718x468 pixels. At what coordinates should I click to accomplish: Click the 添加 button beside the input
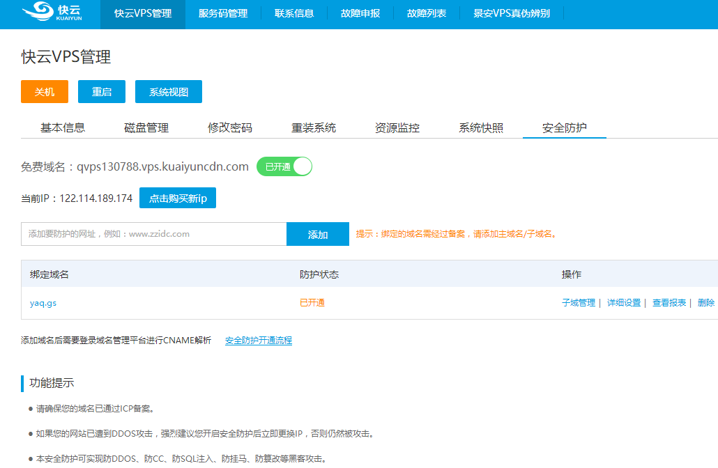click(x=318, y=235)
